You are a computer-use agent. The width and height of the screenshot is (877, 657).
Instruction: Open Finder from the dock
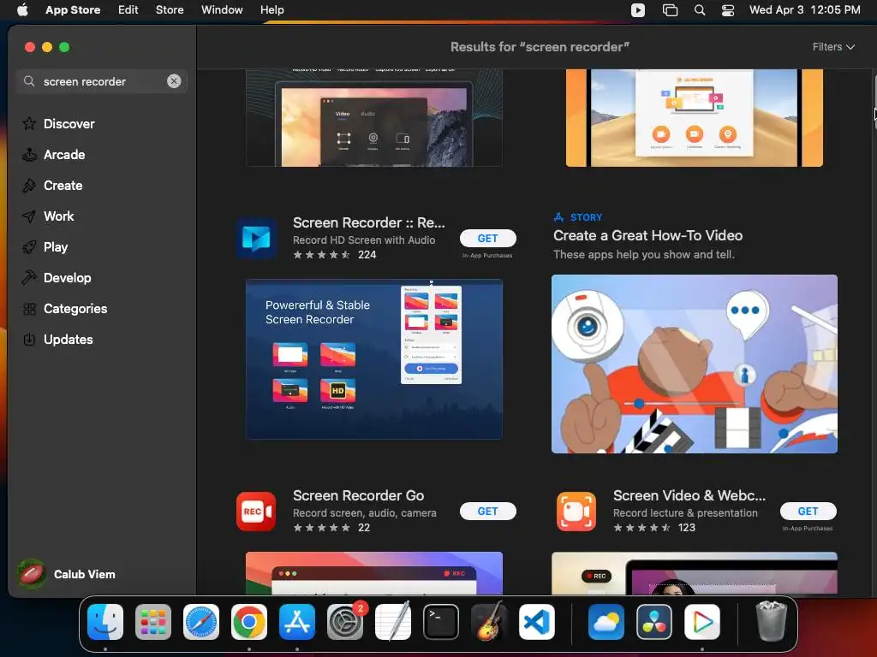coord(105,622)
